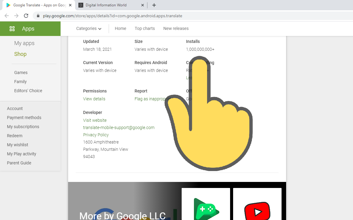Expand the Categories dropdown

click(89, 28)
